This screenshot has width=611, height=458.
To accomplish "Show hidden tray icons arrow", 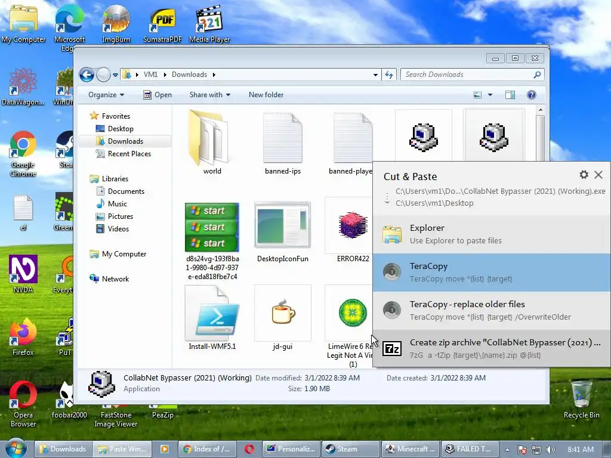I will coord(507,450).
